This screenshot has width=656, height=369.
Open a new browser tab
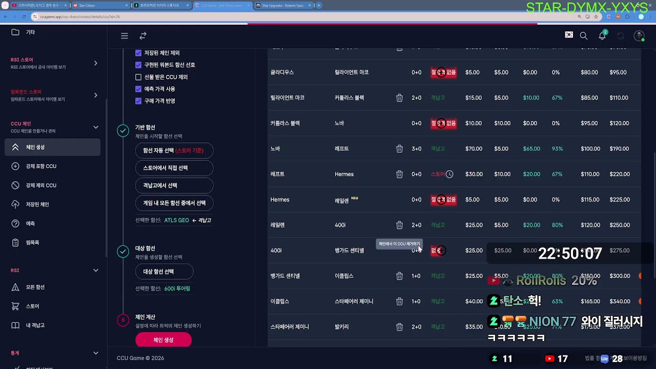(319, 6)
